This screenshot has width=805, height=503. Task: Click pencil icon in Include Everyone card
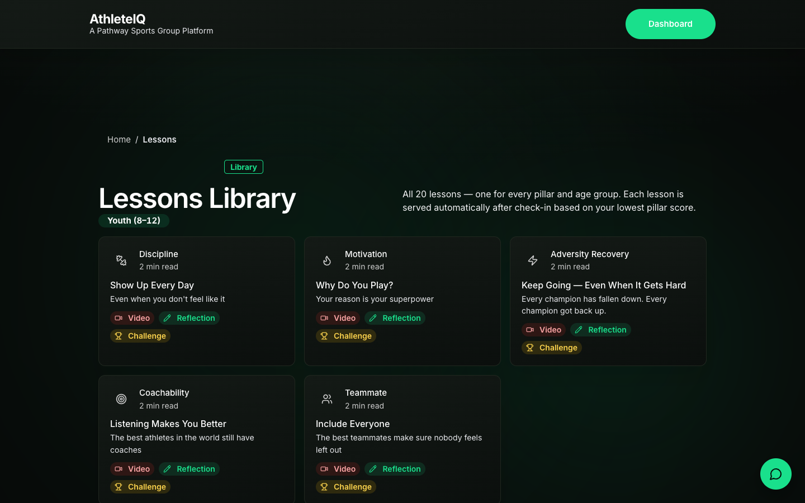click(x=373, y=469)
